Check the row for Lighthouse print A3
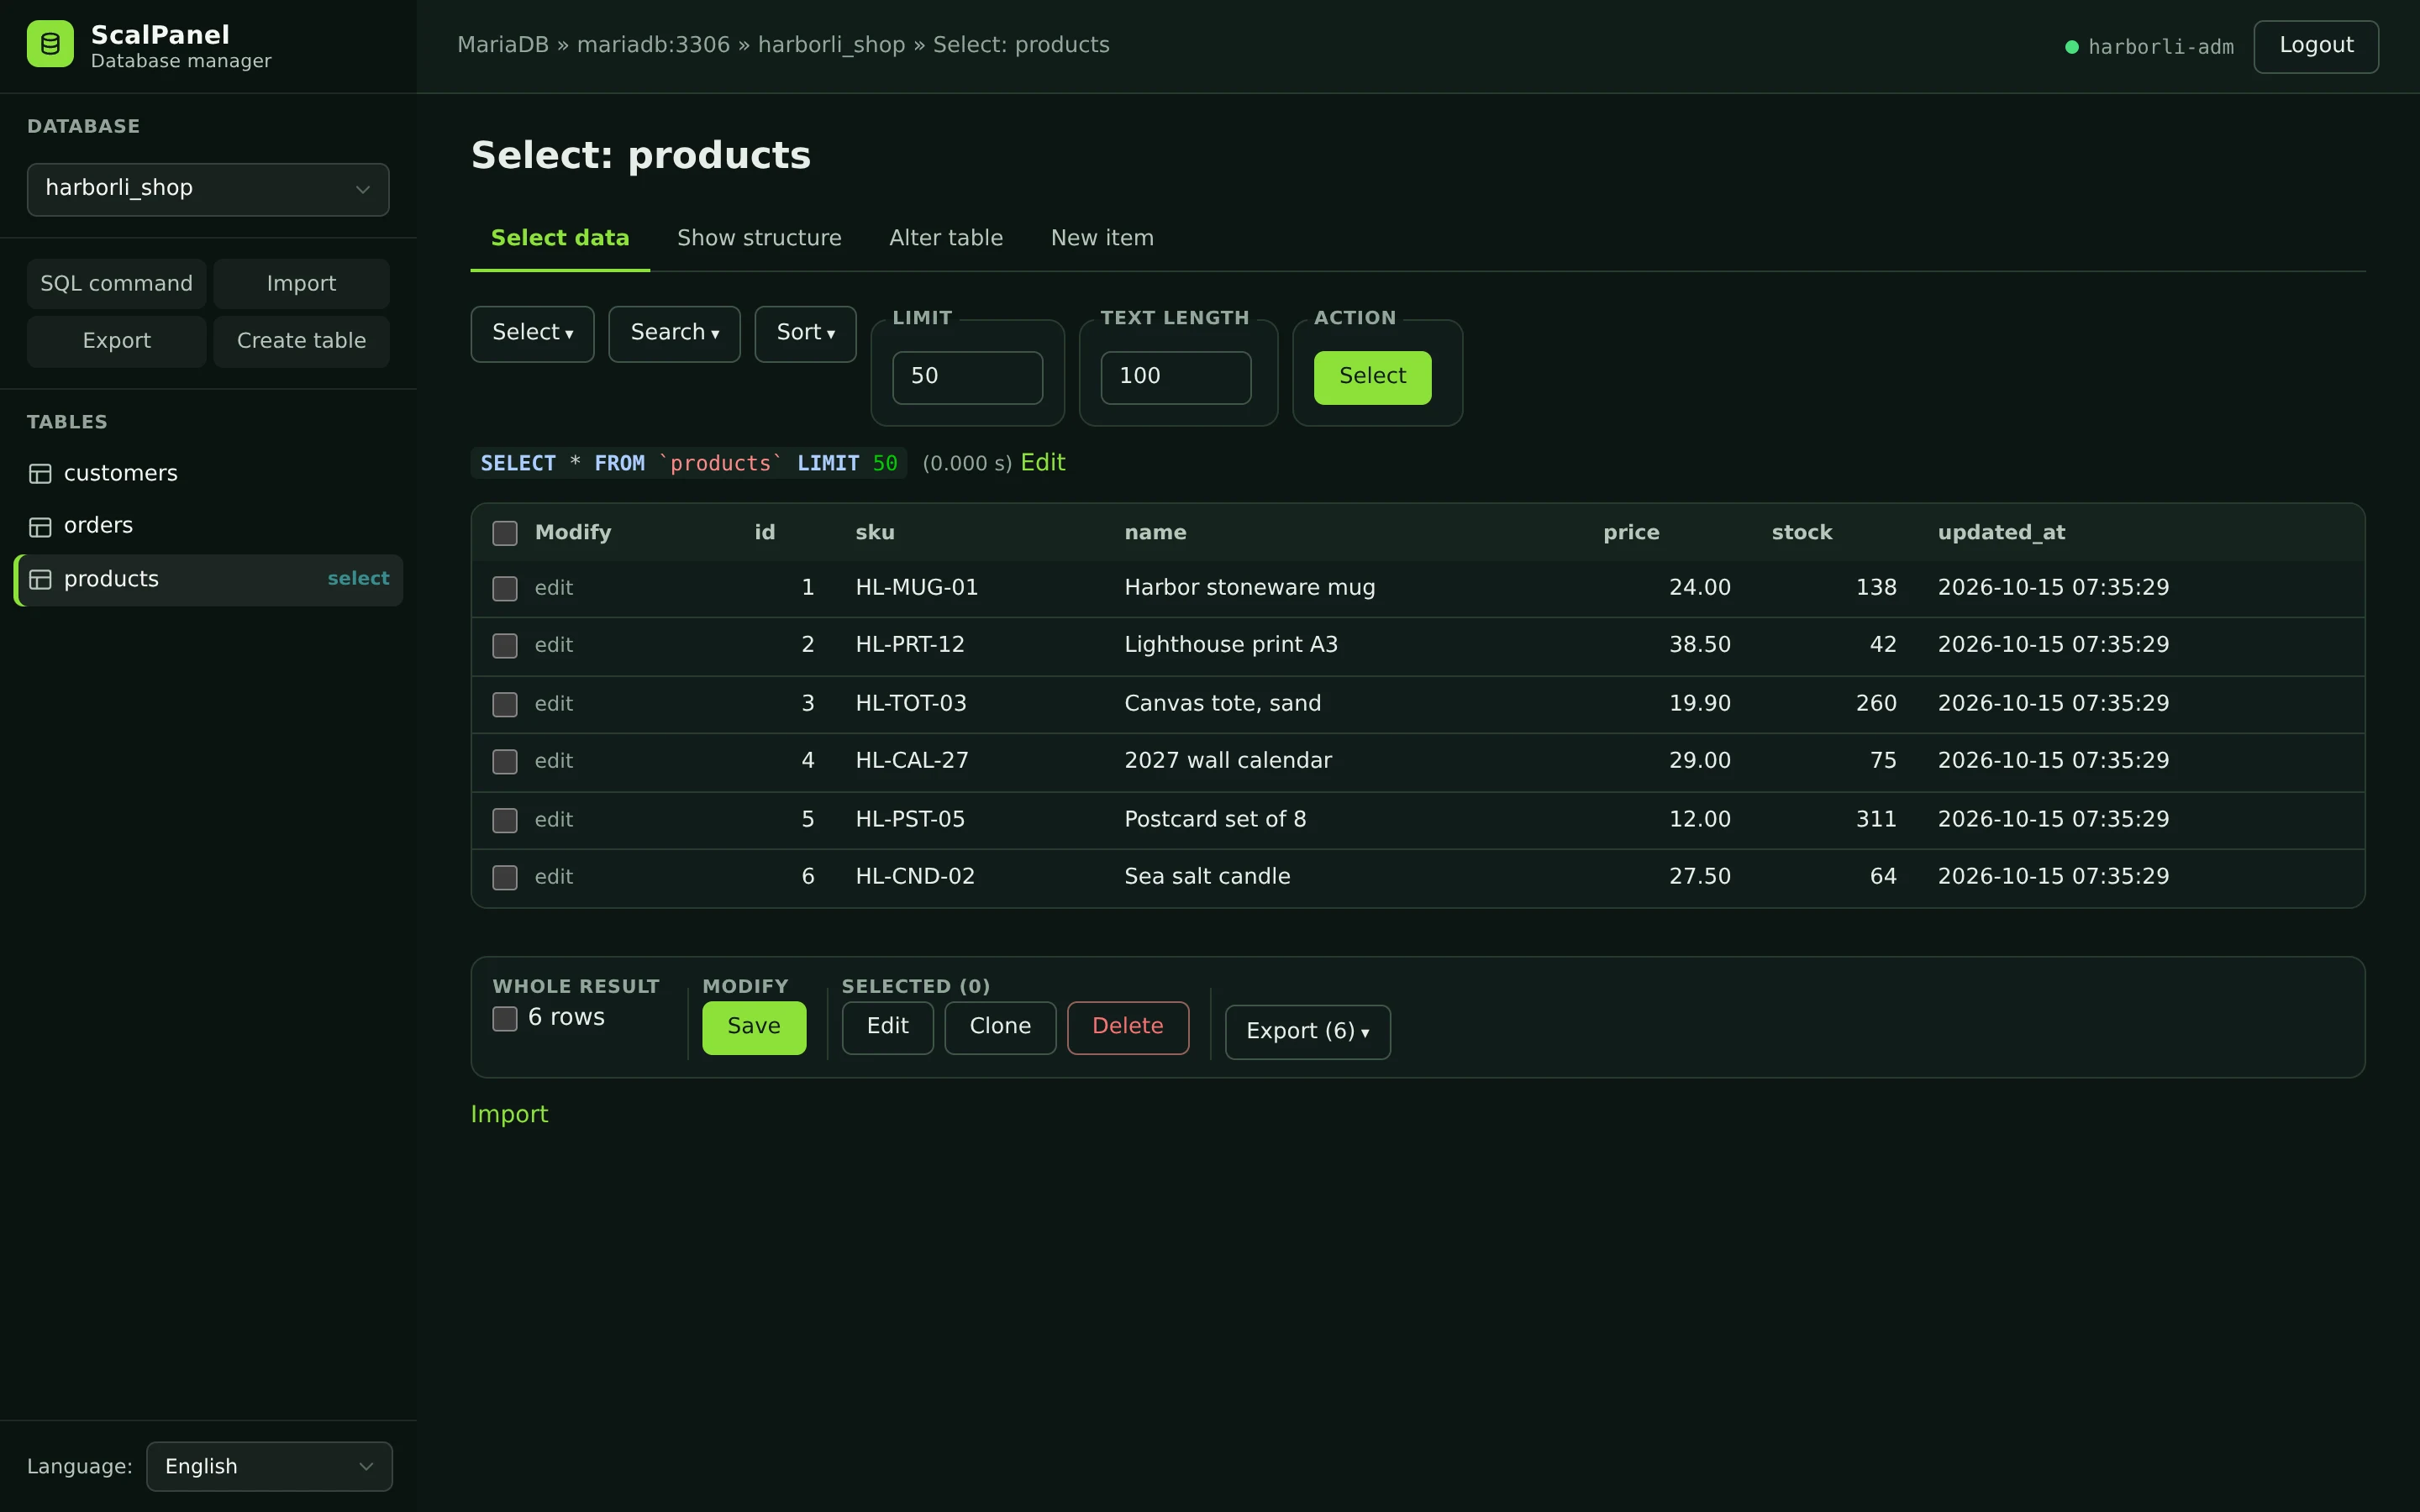This screenshot has width=2420, height=1512. (x=505, y=646)
